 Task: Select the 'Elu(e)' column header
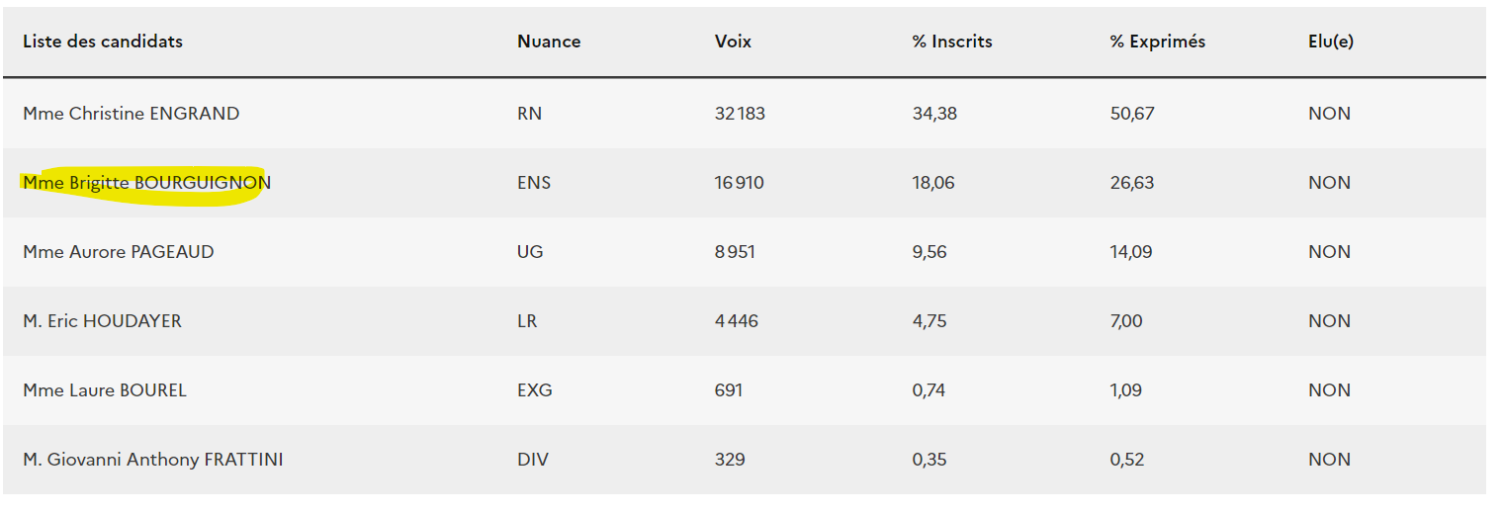click(1331, 42)
